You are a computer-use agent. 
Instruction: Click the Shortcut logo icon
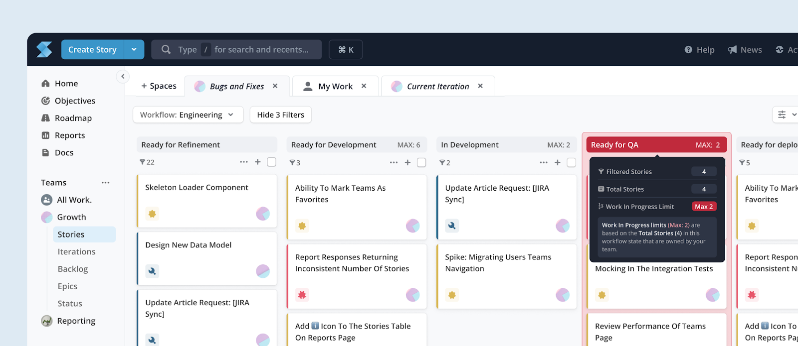pyautogui.click(x=44, y=49)
